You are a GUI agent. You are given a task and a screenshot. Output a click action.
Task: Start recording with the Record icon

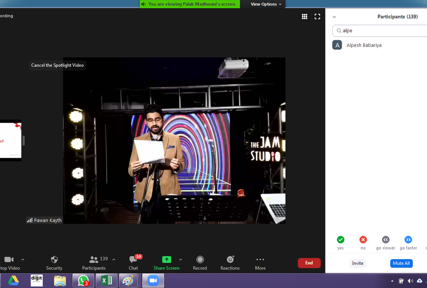point(200,260)
